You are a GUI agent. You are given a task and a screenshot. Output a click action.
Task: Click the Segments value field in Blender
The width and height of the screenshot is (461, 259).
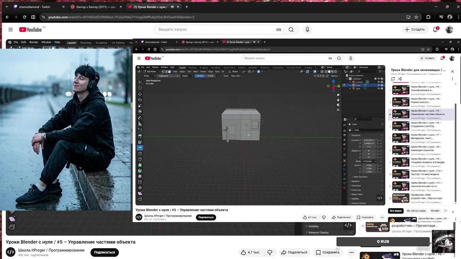click(169, 76)
